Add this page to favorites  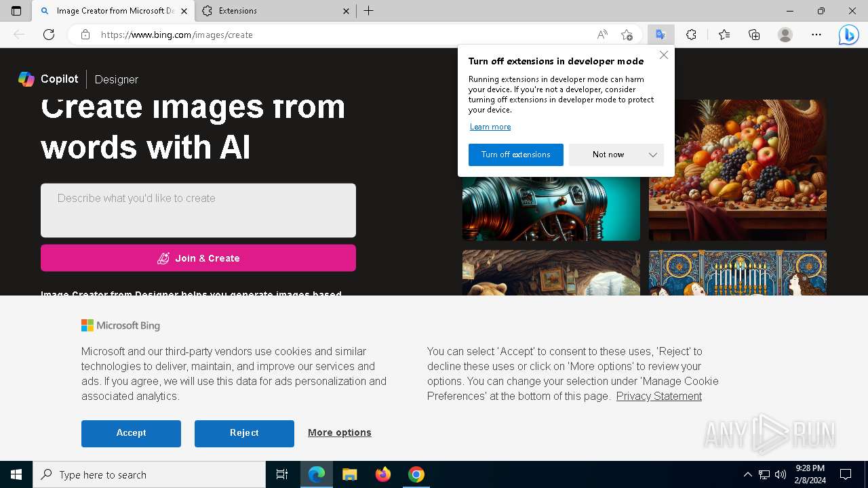pos(627,35)
